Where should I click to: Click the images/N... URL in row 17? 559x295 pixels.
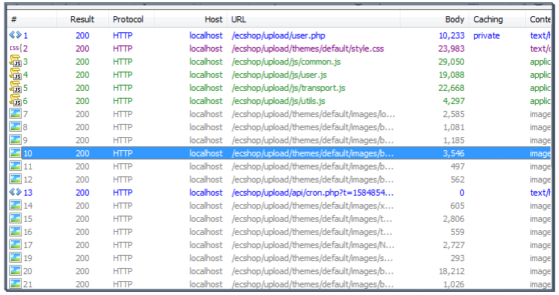(x=313, y=245)
